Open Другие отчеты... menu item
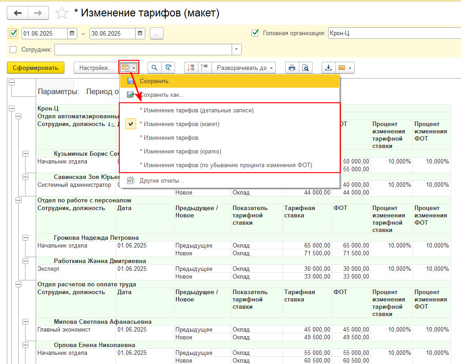Viewport: 461px width, 364px height. (x=230, y=181)
